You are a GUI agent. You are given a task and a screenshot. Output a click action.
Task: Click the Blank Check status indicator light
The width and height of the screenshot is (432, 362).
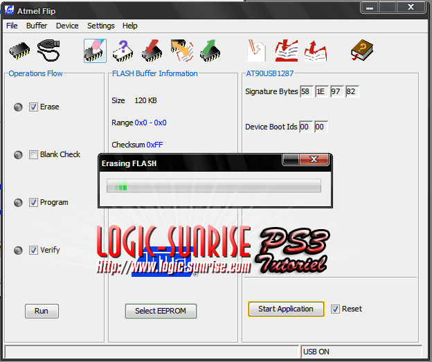18,155
